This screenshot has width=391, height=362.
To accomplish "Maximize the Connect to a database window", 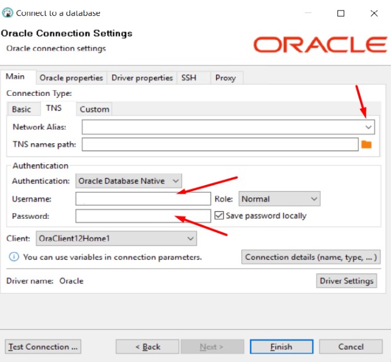I will pos(341,13).
